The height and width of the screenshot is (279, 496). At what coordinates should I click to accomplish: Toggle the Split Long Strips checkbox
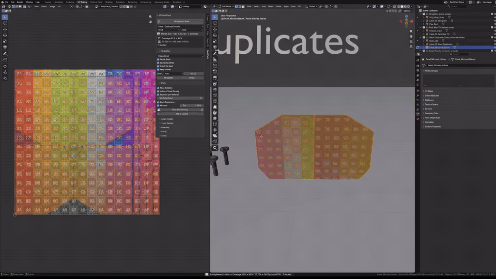click(158, 63)
